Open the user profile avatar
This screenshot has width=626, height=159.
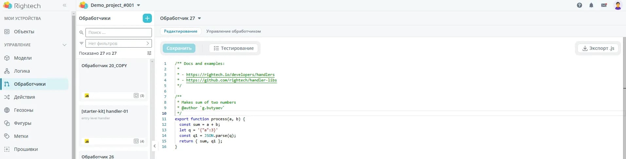(x=617, y=5)
